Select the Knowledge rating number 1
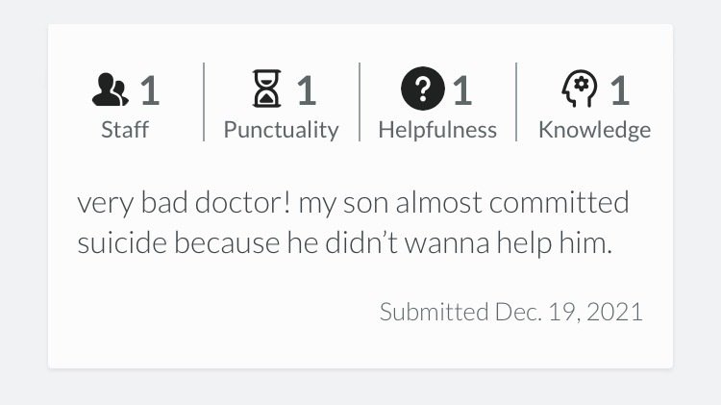Screen dimensions: 721x405 click(x=619, y=91)
